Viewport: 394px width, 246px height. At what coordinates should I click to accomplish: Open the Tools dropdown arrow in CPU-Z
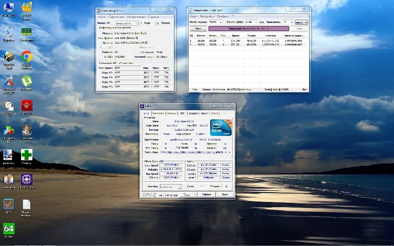pos(195,194)
